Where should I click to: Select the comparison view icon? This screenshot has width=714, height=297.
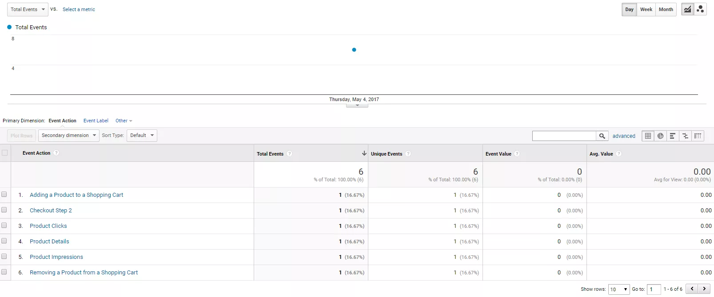685,136
